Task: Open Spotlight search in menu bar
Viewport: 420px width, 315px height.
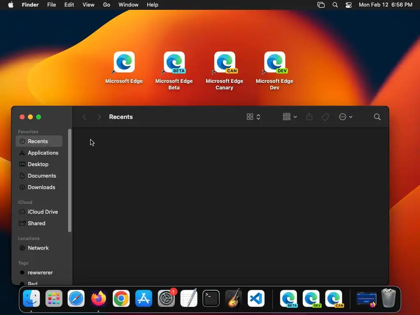Action: 335,5
